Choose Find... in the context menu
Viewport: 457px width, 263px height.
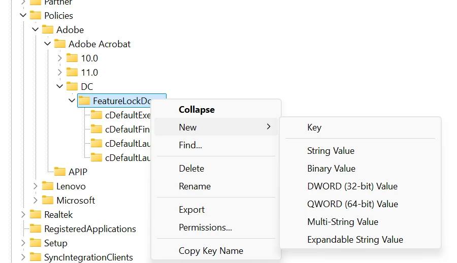point(216,145)
